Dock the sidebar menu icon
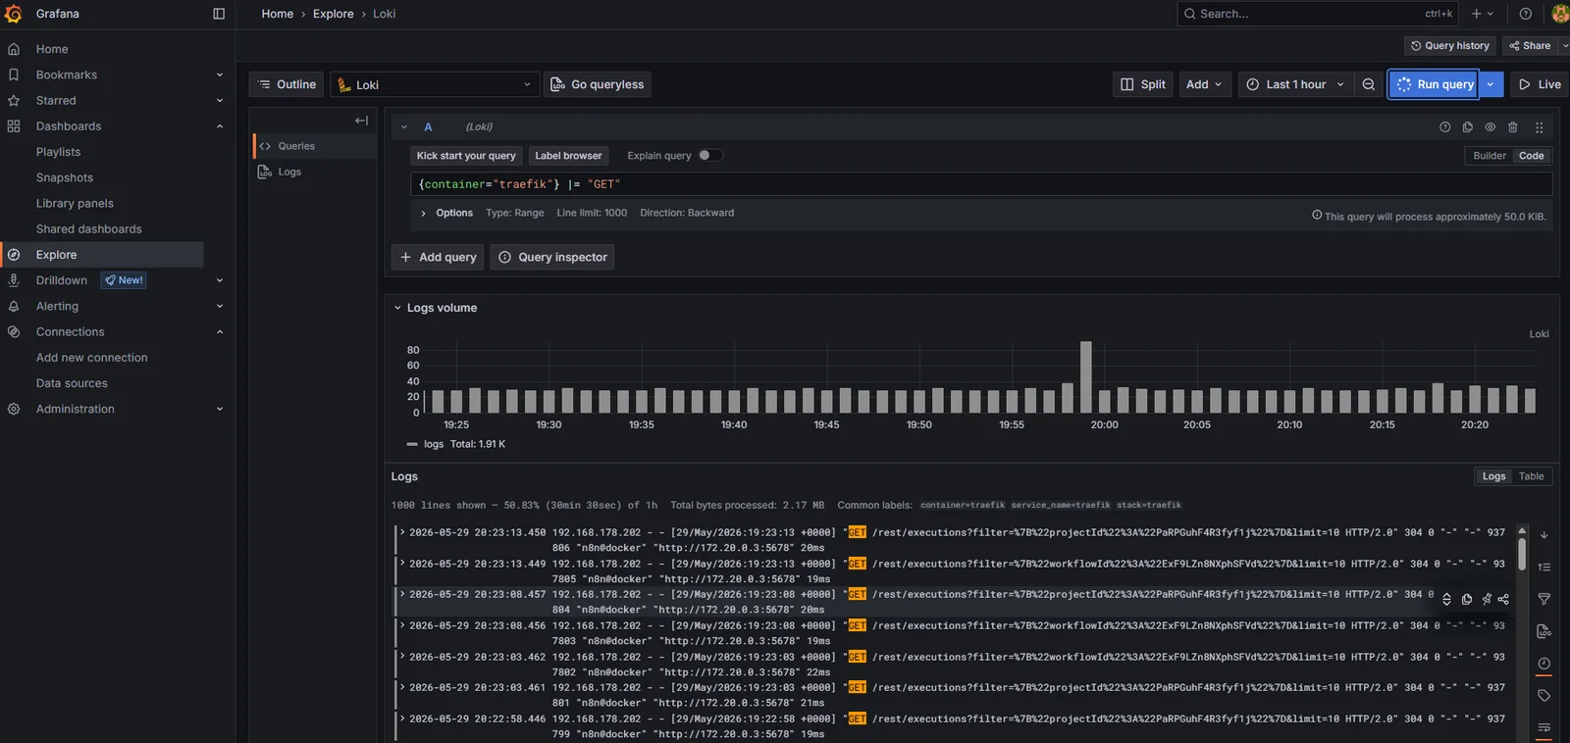 coord(219,14)
